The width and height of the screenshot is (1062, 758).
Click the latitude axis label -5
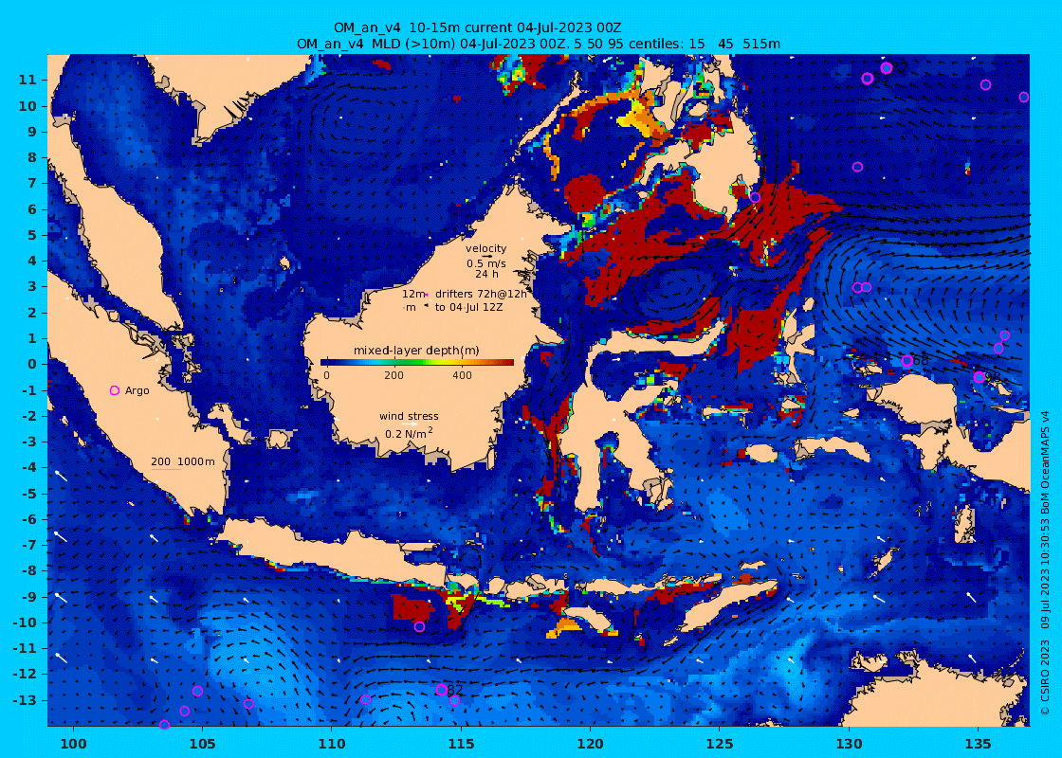[x=27, y=494]
